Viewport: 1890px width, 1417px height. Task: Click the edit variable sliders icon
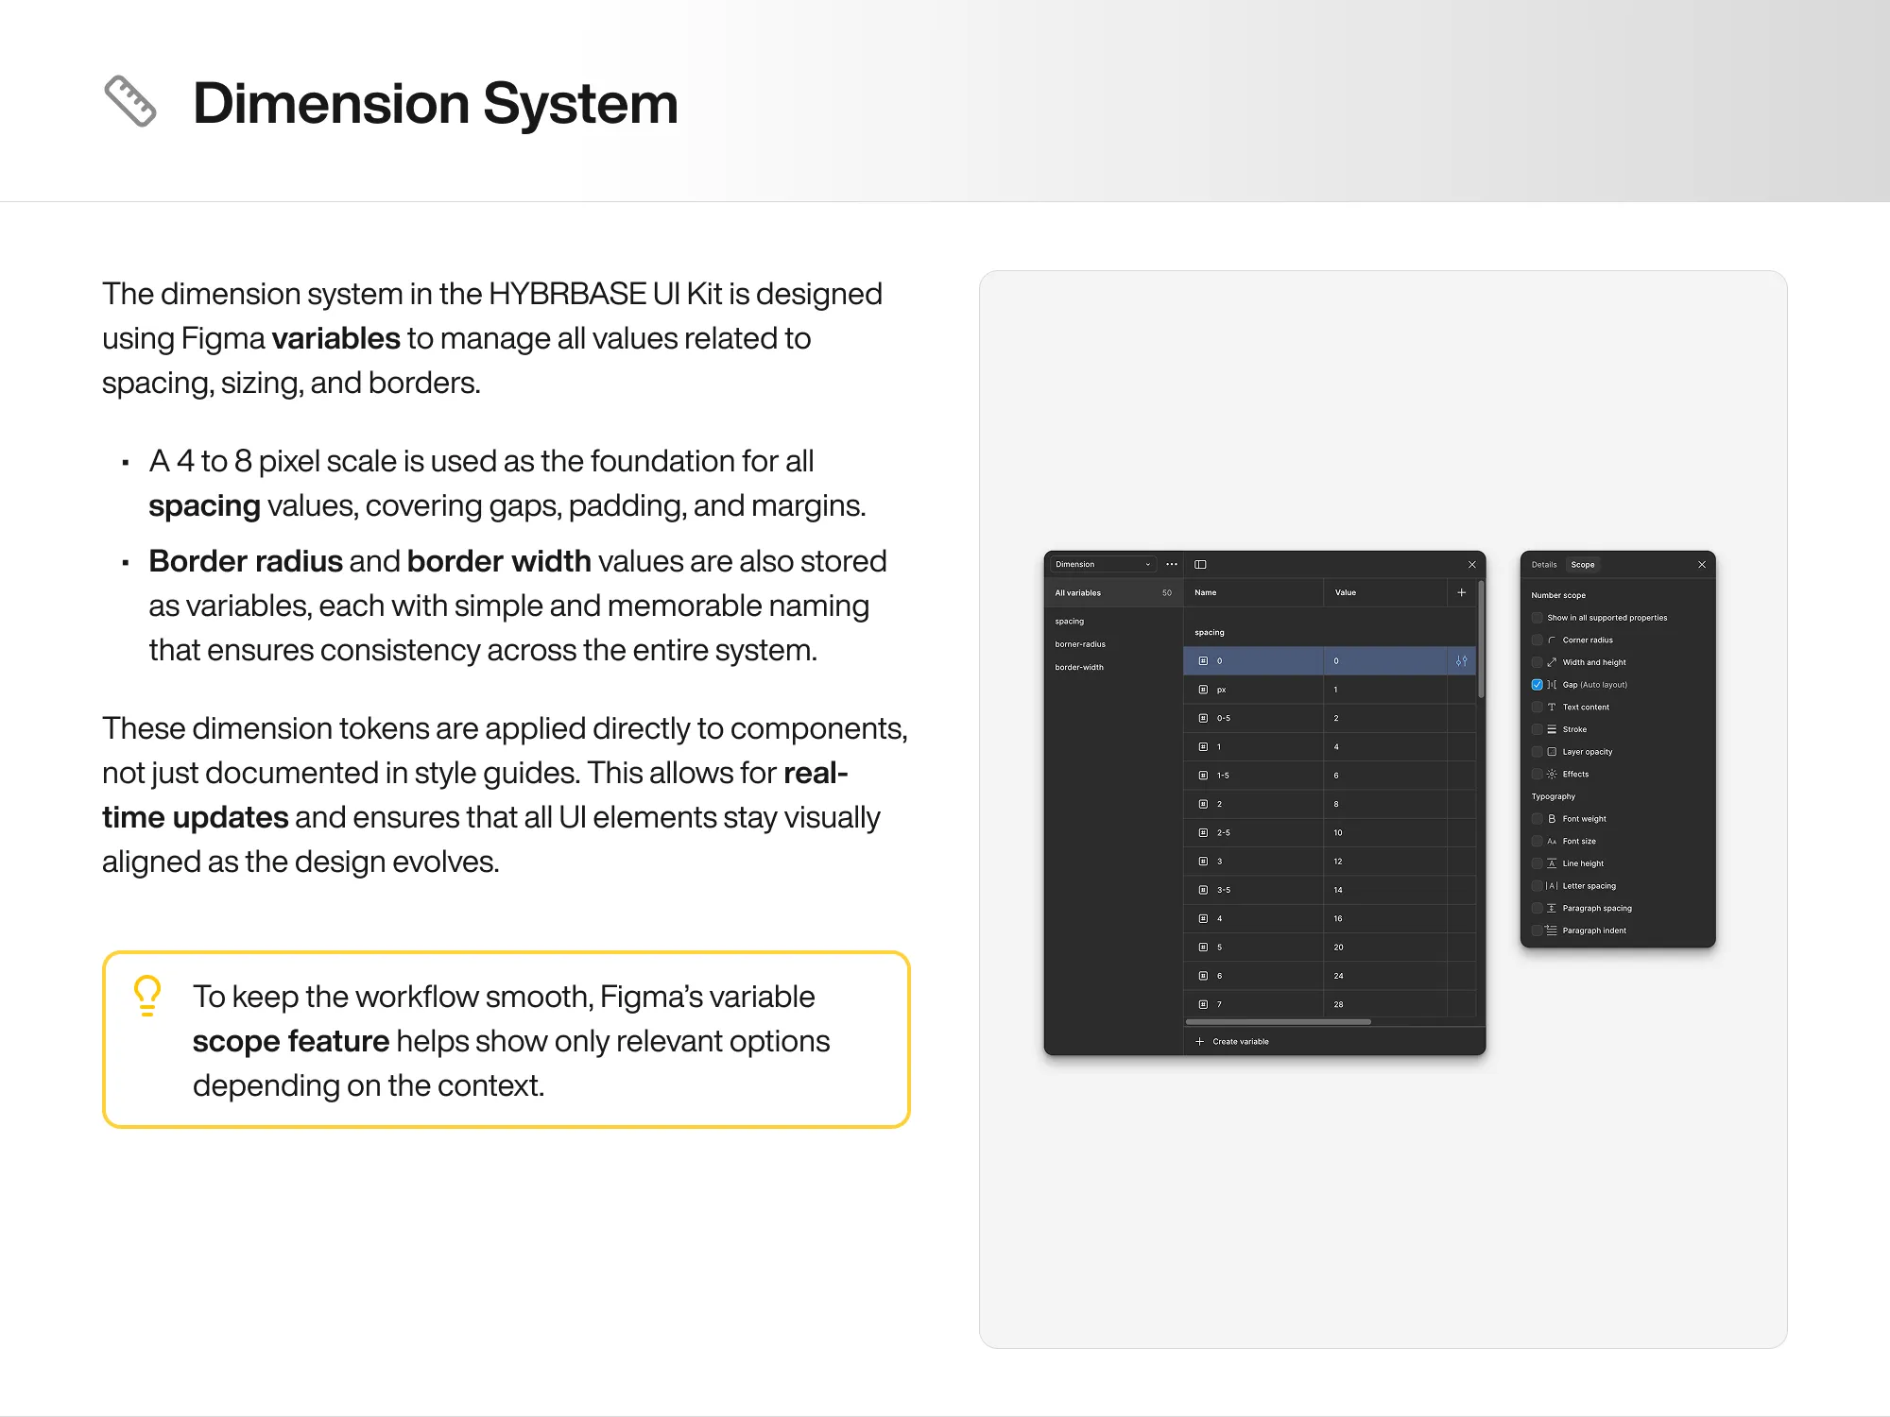coord(1461,661)
